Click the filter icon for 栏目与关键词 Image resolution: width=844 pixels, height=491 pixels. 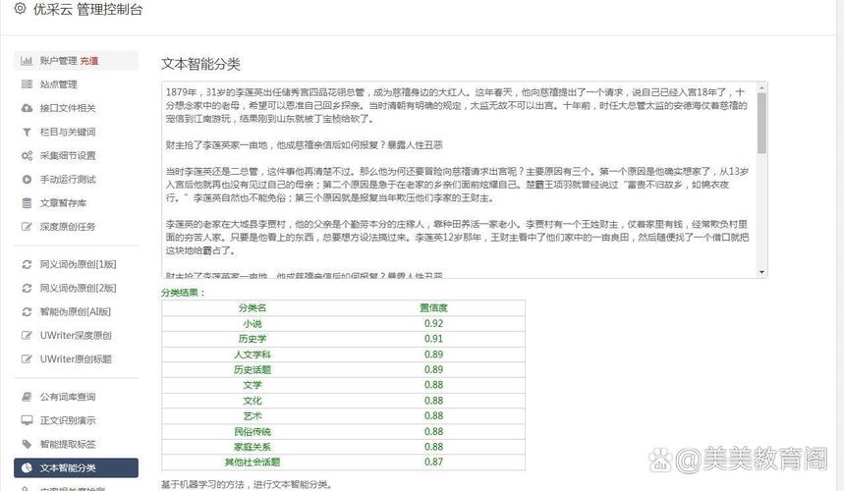(27, 132)
